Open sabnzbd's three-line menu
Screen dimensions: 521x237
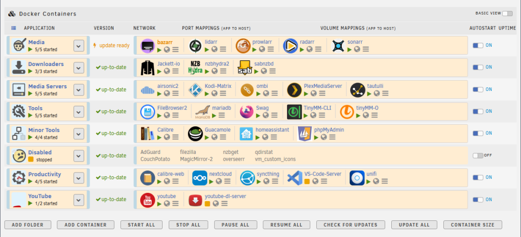pos(272,71)
